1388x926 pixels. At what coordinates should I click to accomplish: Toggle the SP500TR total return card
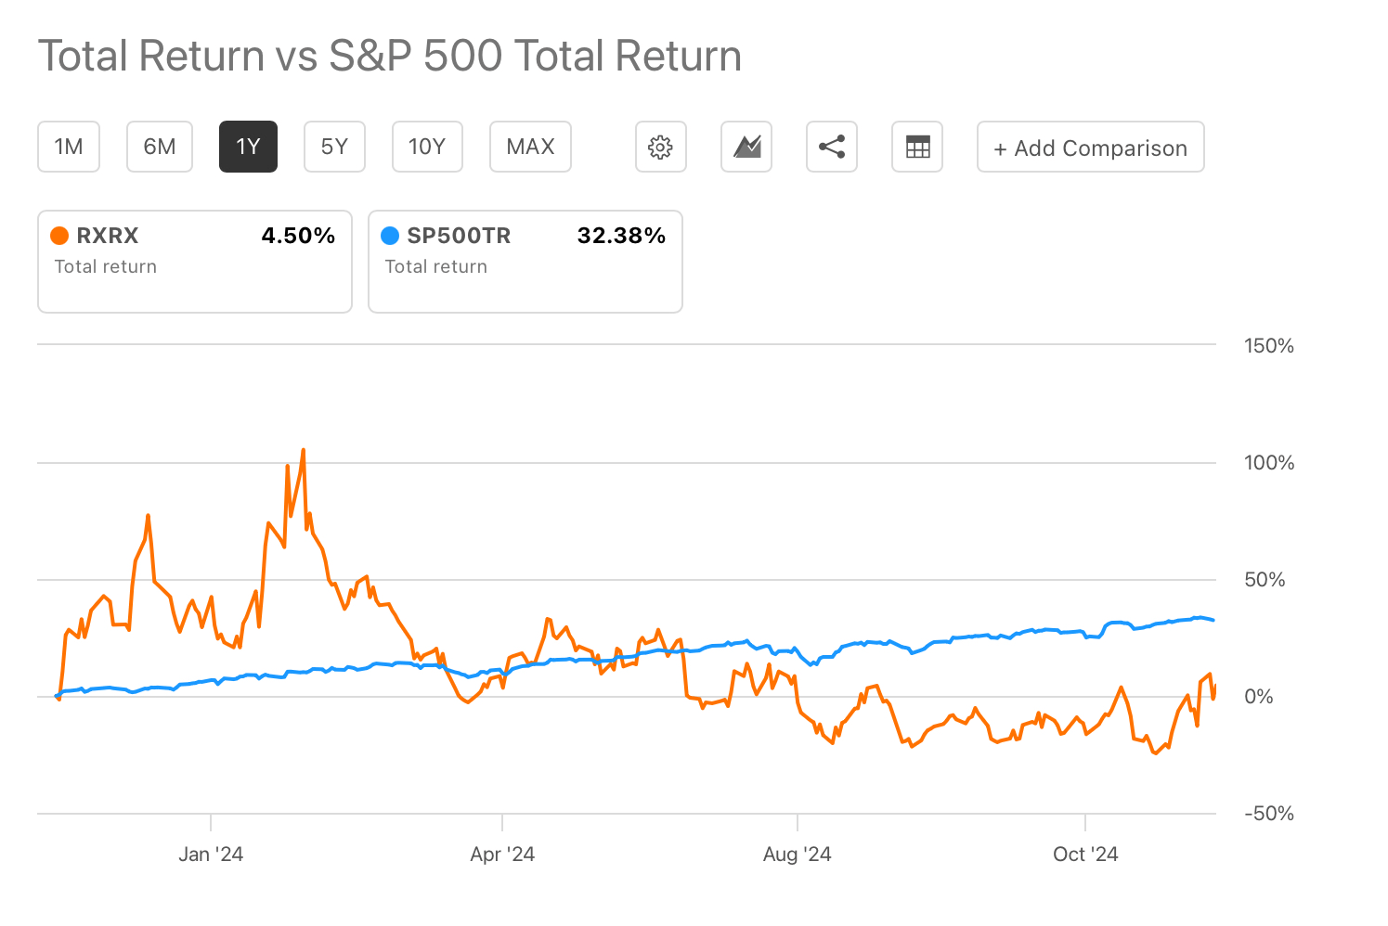525,262
